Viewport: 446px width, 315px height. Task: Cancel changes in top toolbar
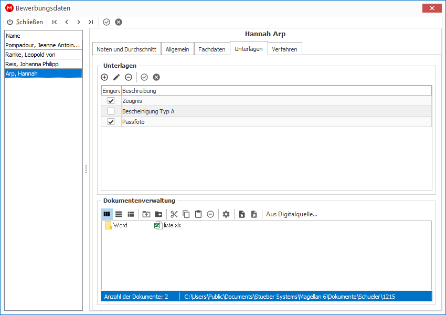pyautogui.click(x=119, y=22)
